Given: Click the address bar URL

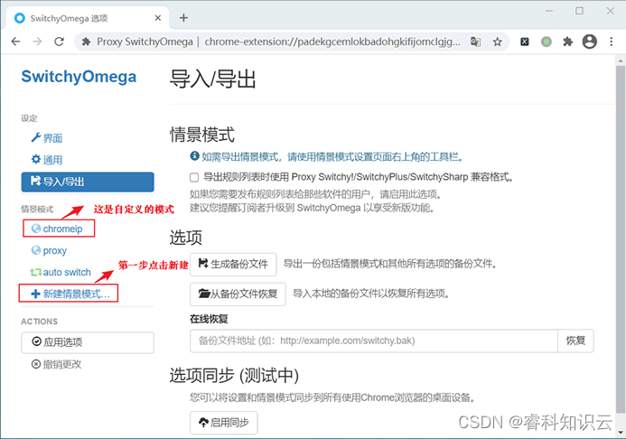Looking at the screenshot, I should point(332,42).
